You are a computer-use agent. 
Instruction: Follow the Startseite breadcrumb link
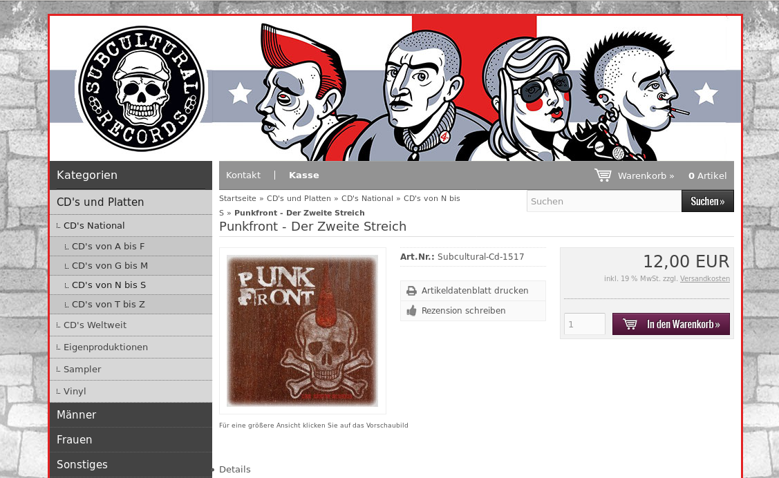[x=238, y=198]
